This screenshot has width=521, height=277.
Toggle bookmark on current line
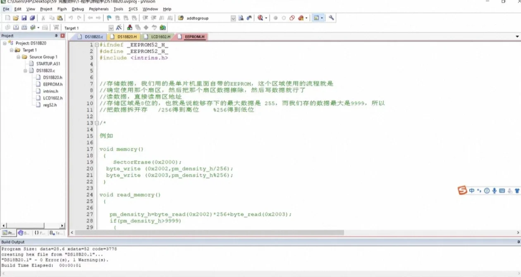[109, 18]
